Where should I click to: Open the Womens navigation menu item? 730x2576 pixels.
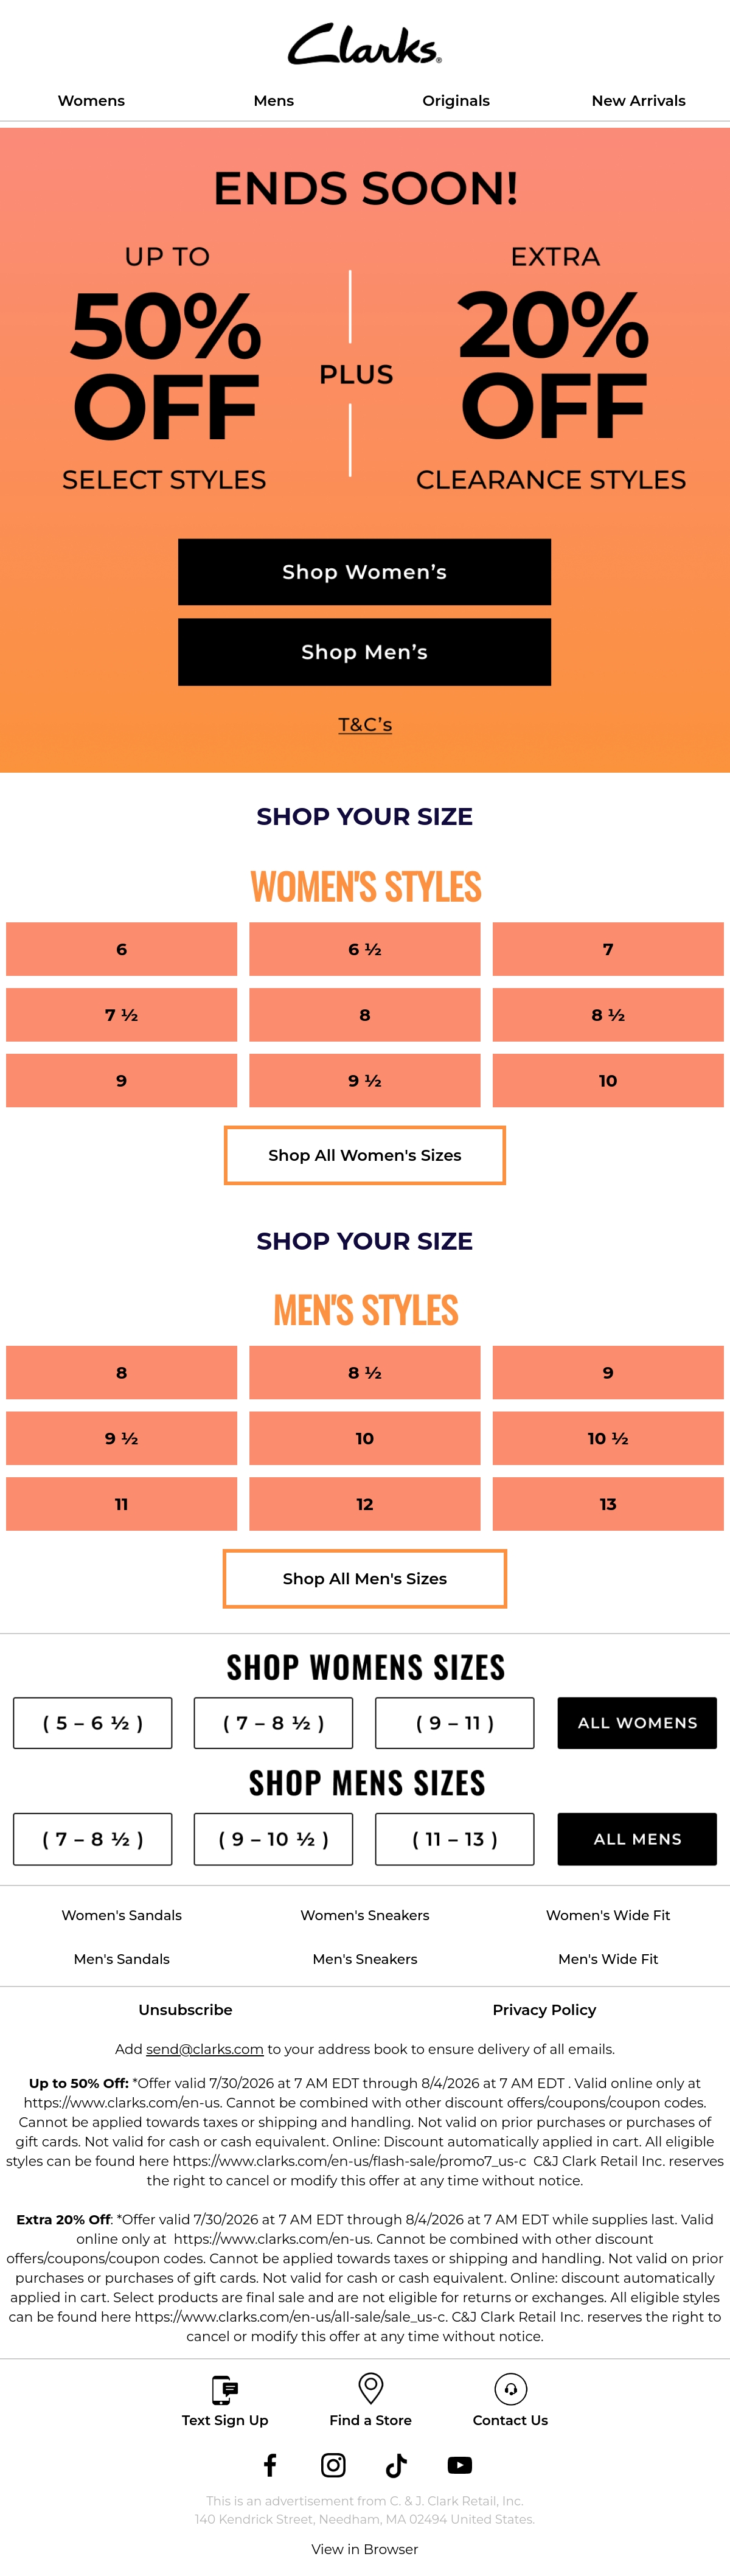click(91, 101)
